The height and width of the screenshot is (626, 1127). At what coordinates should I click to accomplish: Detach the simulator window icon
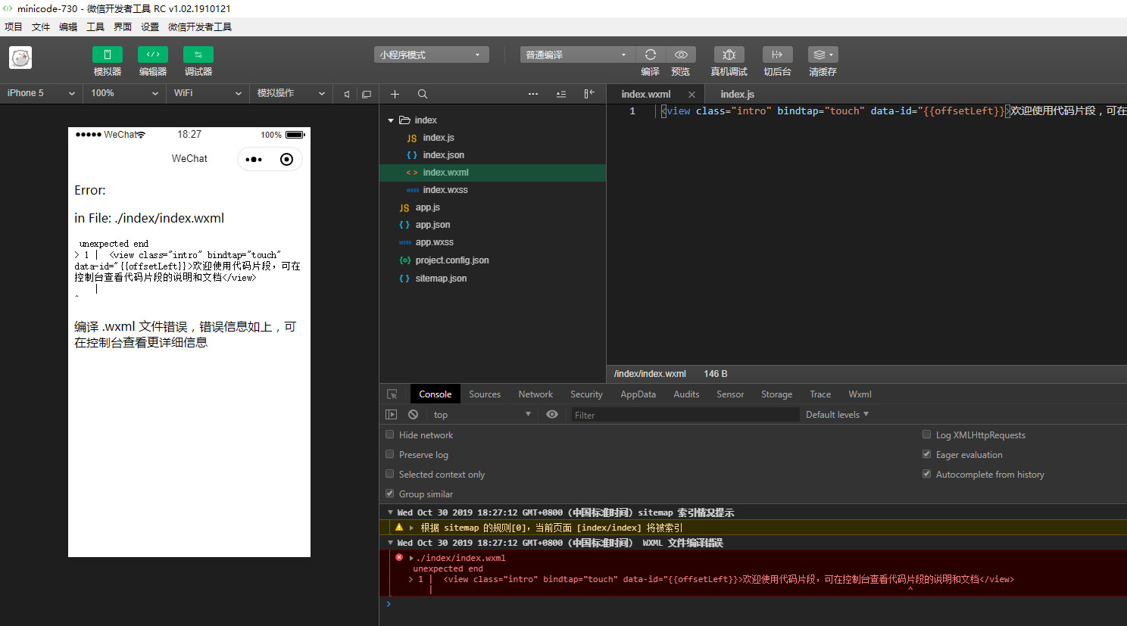pos(367,94)
